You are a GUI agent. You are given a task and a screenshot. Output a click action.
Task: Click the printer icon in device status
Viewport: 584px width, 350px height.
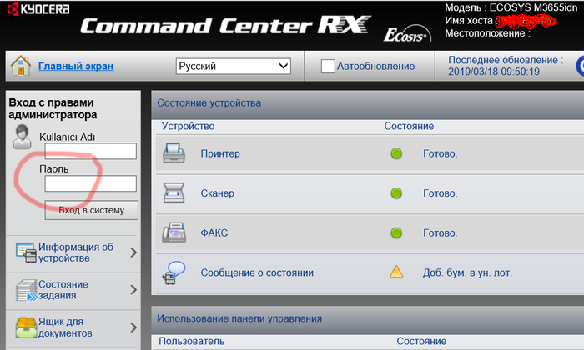pyautogui.click(x=174, y=153)
